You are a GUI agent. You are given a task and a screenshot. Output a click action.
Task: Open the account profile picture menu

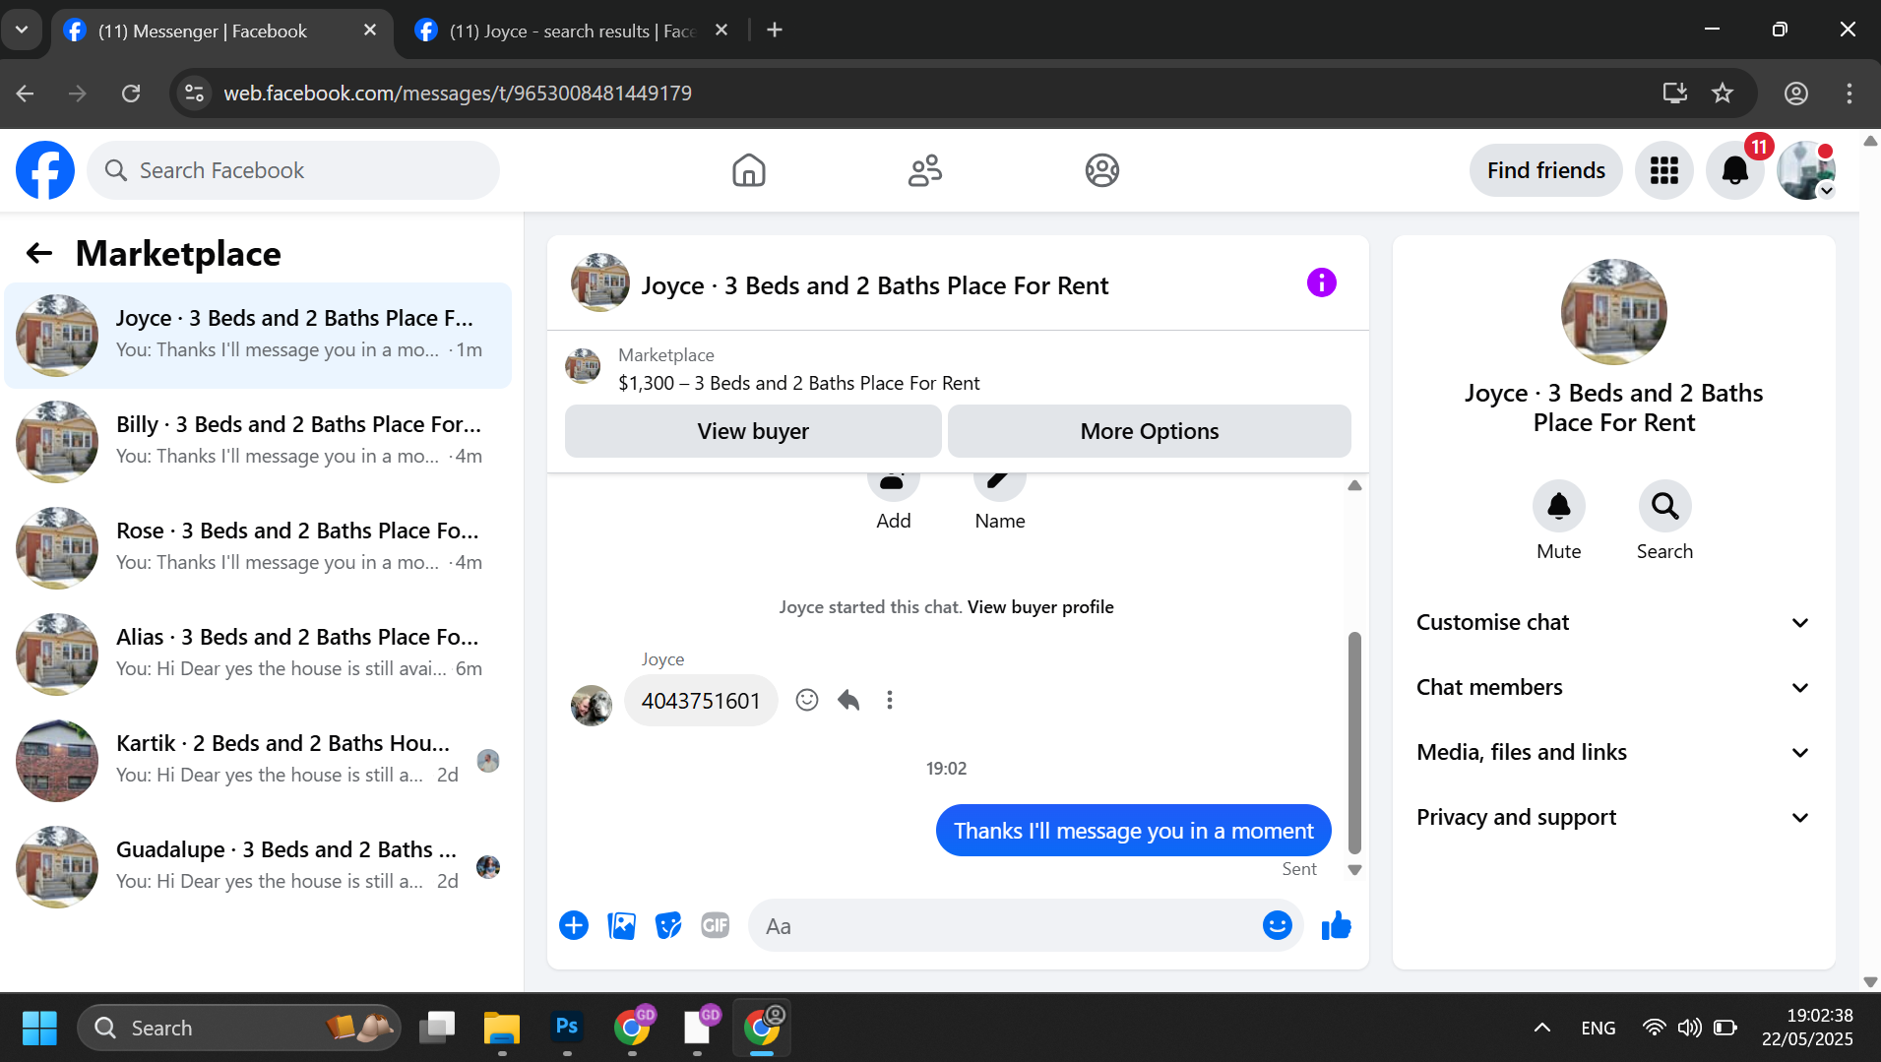click(x=1806, y=170)
